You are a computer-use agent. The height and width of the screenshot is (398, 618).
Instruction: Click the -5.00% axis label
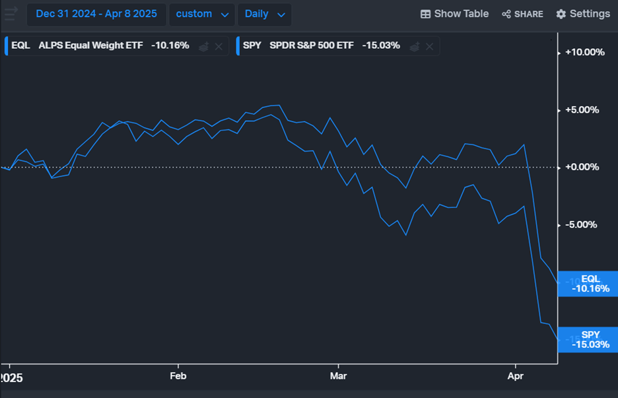[581, 224]
